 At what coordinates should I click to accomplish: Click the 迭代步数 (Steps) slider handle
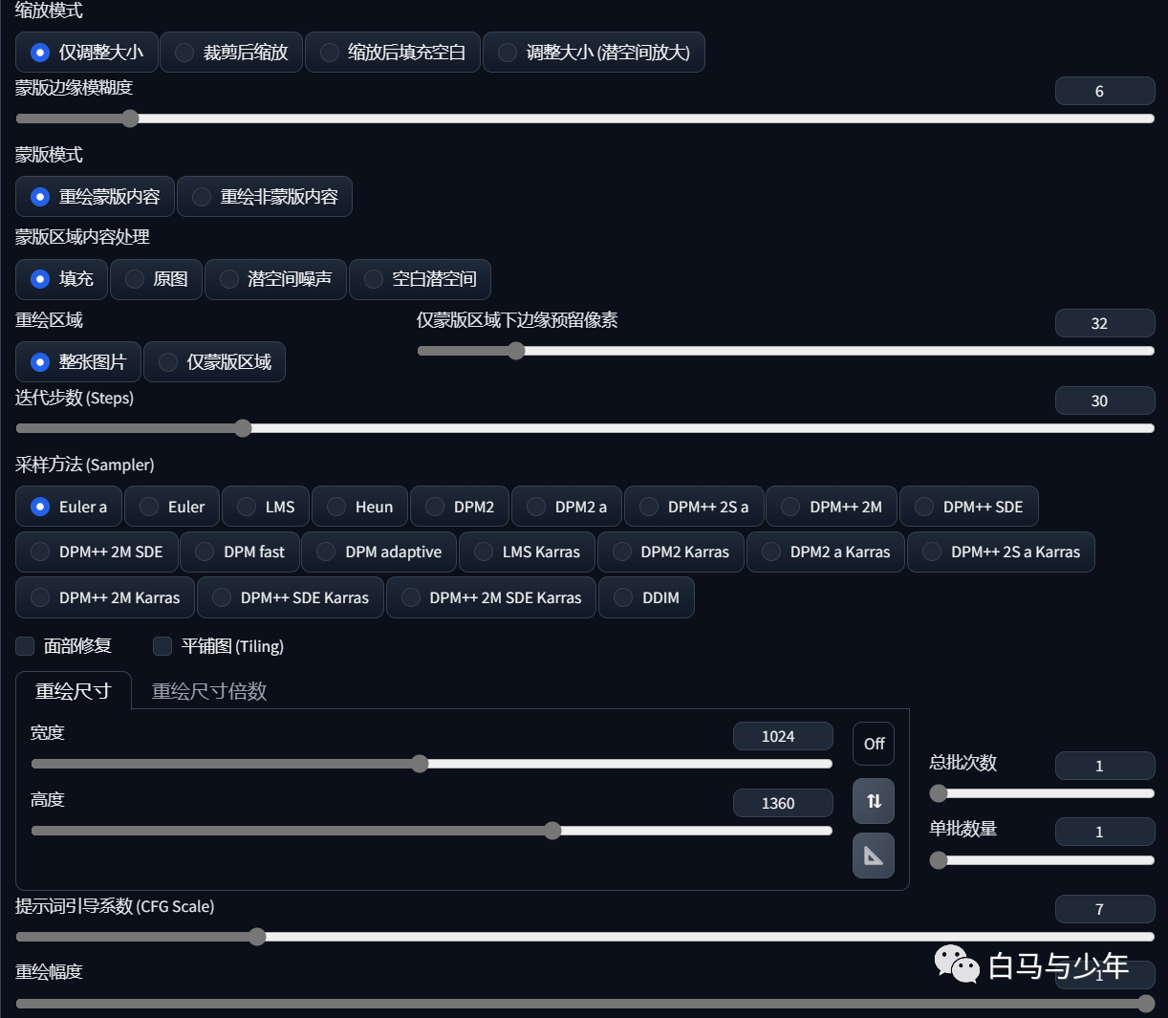[x=243, y=428]
